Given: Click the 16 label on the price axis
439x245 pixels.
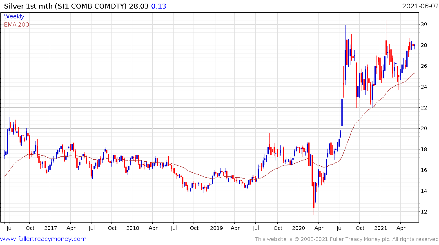Looking at the screenshot, I should pos(424,170).
